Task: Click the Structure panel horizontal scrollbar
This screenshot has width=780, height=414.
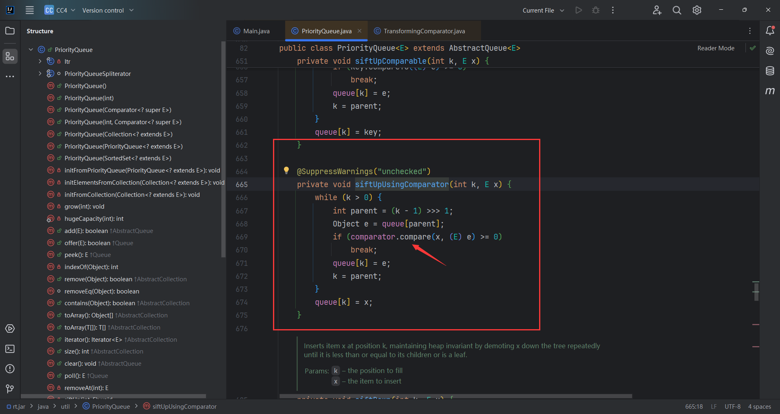Action: (113, 396)
